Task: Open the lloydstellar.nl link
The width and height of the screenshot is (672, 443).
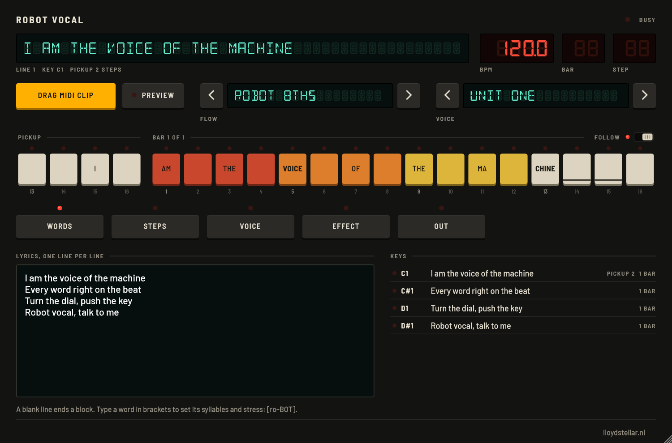Action: (x=624, y=433)
